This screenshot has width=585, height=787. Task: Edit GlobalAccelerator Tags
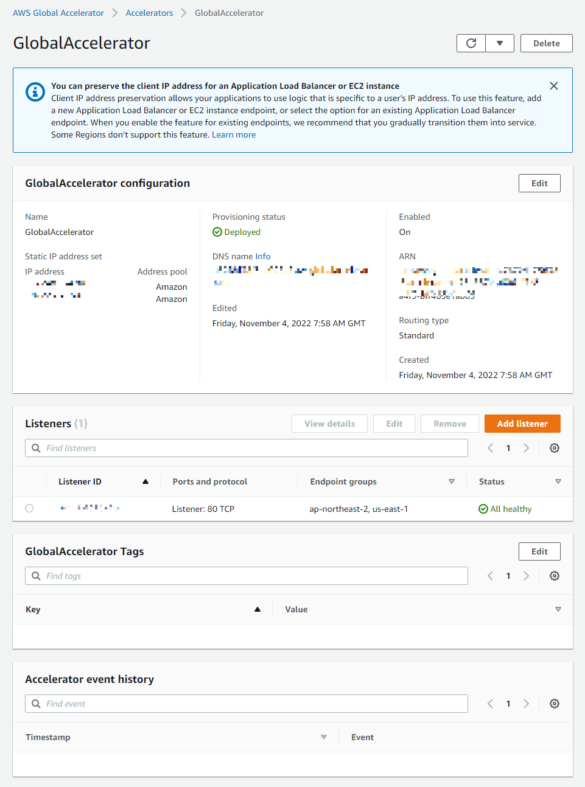coord(539,551)
